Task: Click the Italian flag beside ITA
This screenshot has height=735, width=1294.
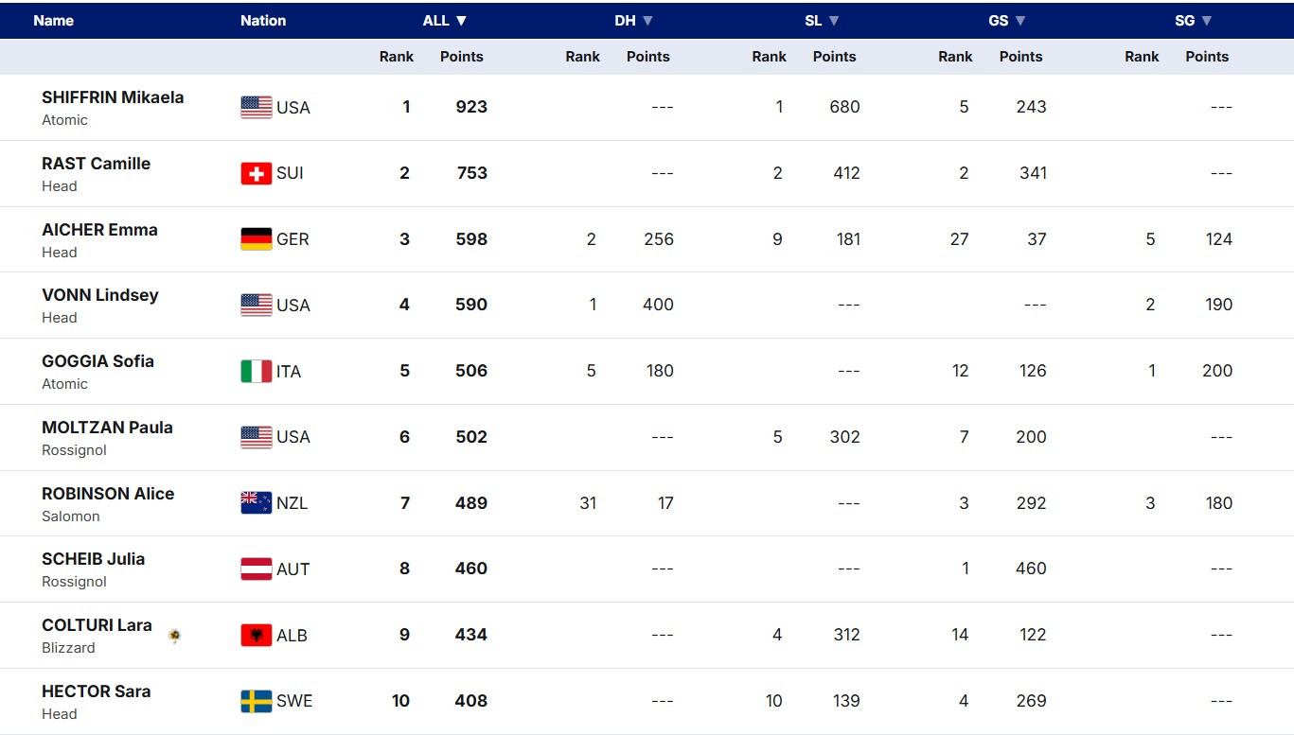Action: coord(256,372)
